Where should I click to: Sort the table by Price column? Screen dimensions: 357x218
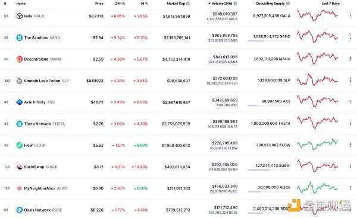pyautogui.click(x=99, y=4)
